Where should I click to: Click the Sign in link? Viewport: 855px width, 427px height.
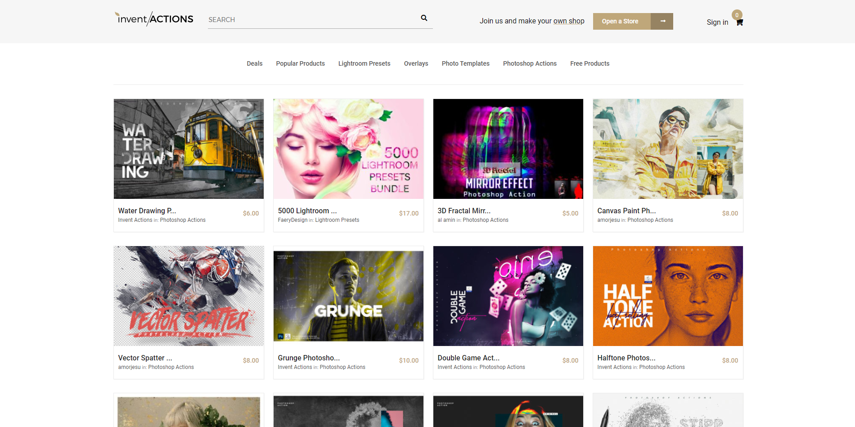[717, 22]
